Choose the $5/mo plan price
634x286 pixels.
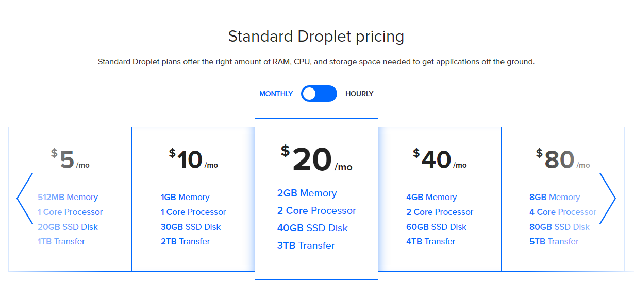pyautogui.click(x=70, y=160)
